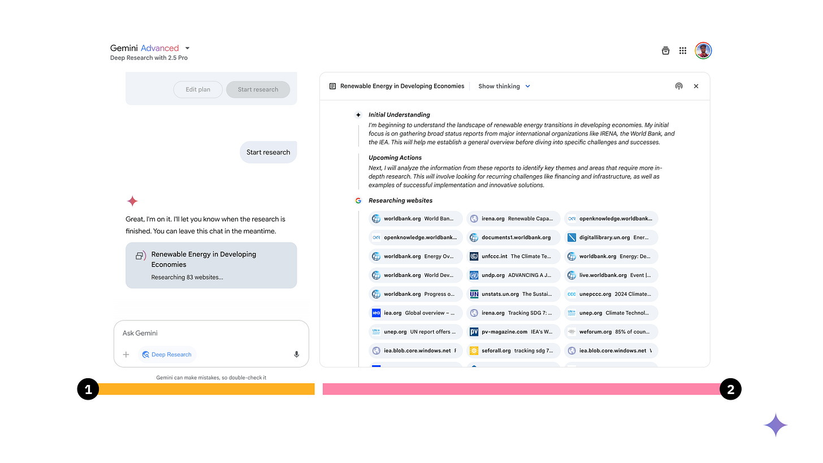The height and width of the screenshot is (463, 823).
Task: Open unep.org UN report offers chip
Action: tap(415, 332)
